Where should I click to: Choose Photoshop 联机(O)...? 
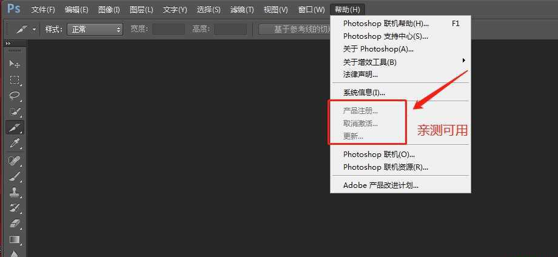[x=401, y=155]
